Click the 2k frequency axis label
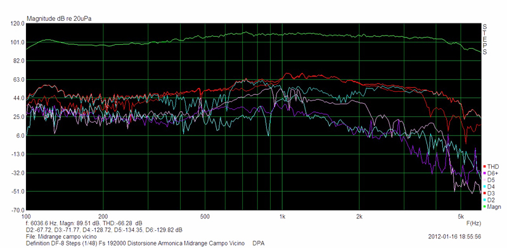This screenshot has height=248, width=507. pyautogui.click(x=359, y=216)
